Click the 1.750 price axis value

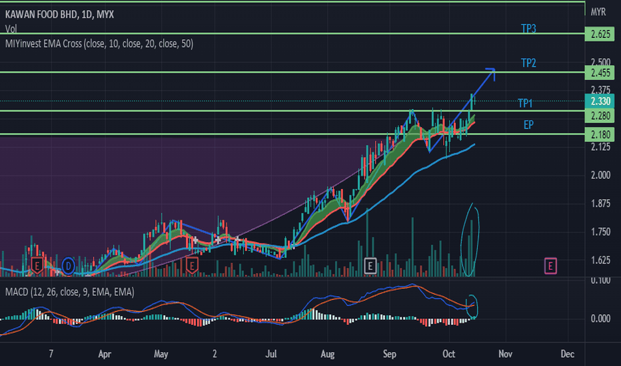pyautogui.click(x=600, y=232)
